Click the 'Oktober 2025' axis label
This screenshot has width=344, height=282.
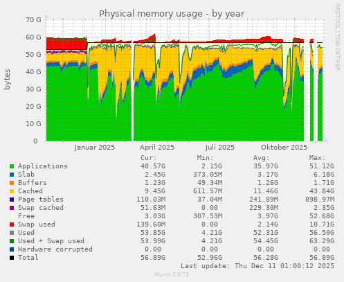click(284, 148)
